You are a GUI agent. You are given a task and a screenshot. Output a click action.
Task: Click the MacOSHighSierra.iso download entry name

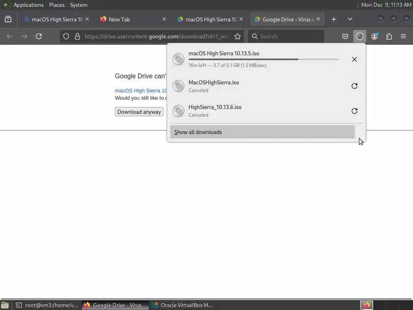(214, 82)
